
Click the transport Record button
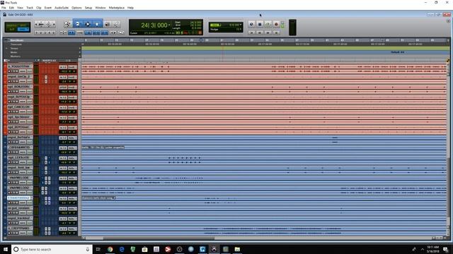pos(276,25)
